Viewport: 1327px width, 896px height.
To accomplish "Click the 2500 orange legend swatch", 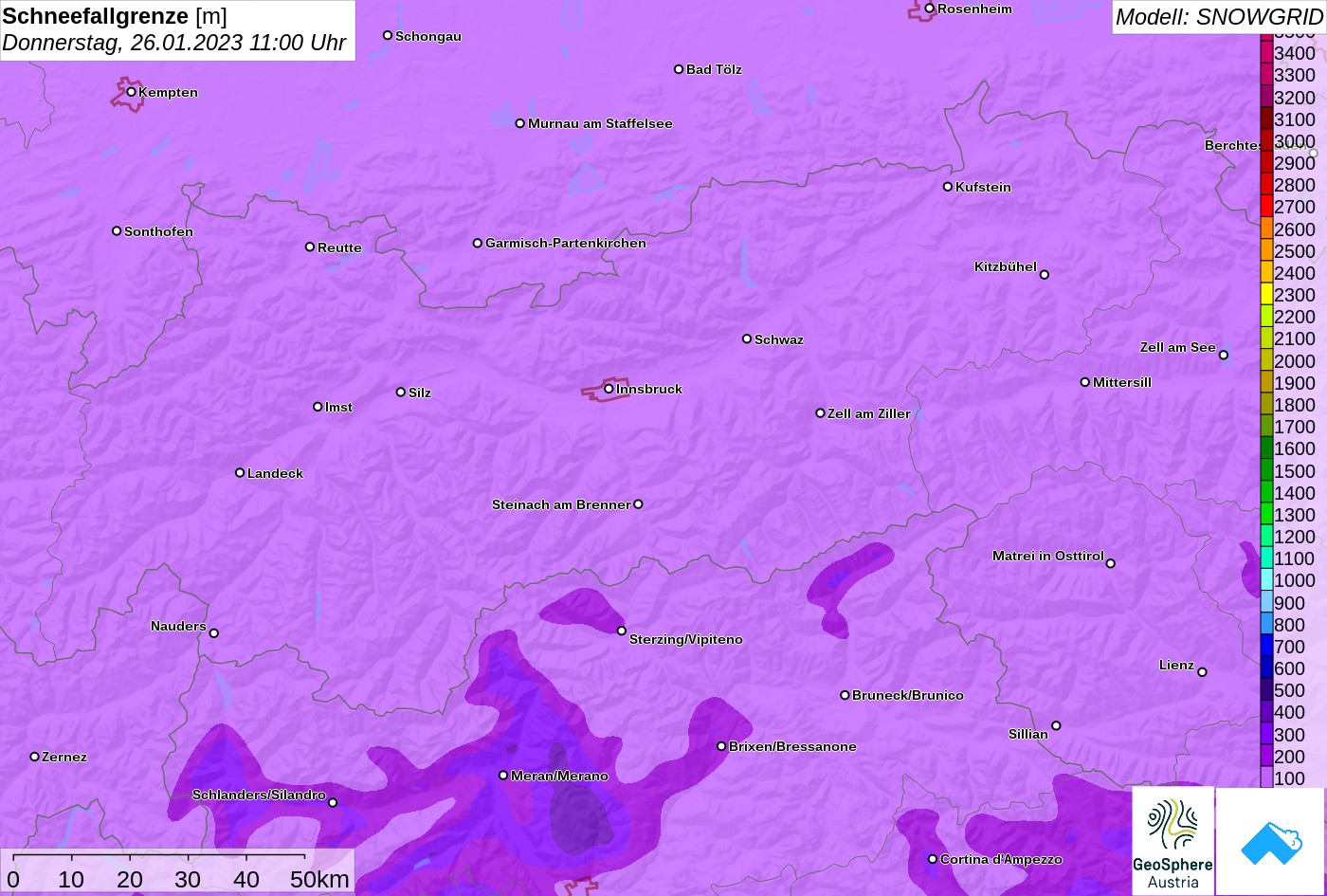I will [1266, 251].
